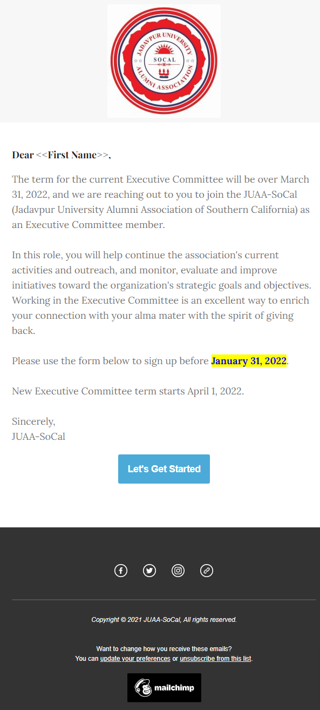Click the Facebook icon in the footer
The width and height of the screenshot is (320, 710).
(x=121, y=570)
